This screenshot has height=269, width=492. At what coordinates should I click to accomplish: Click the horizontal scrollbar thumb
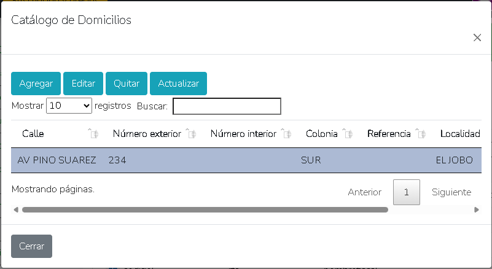pyautogui.click(x=205, y=209)
